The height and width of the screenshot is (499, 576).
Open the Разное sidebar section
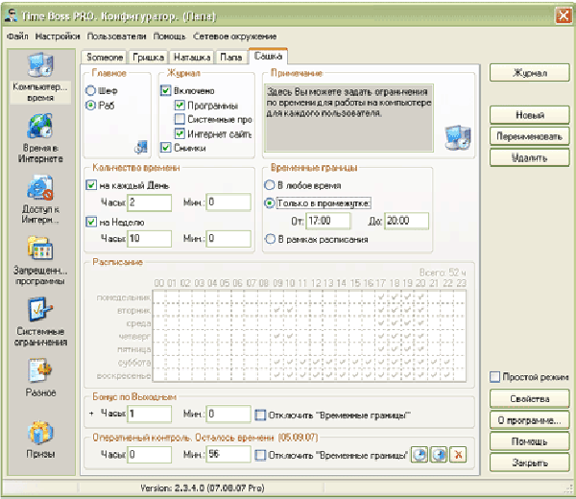(41, 372)
